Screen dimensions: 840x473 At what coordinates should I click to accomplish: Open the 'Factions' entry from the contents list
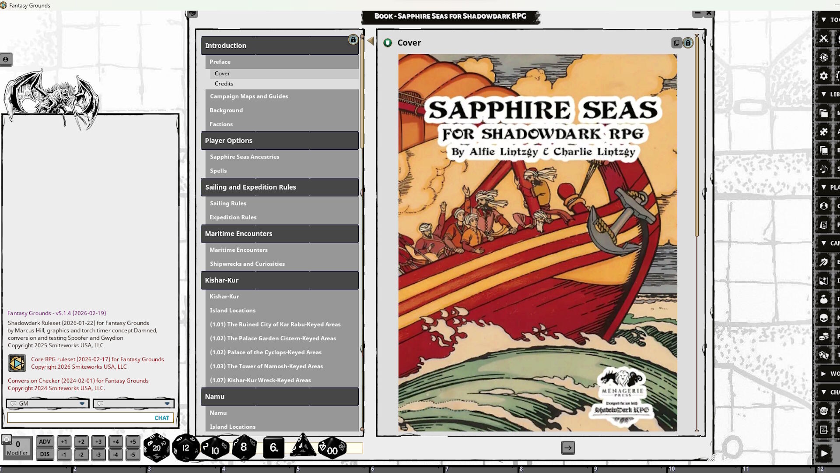point(221,124)
